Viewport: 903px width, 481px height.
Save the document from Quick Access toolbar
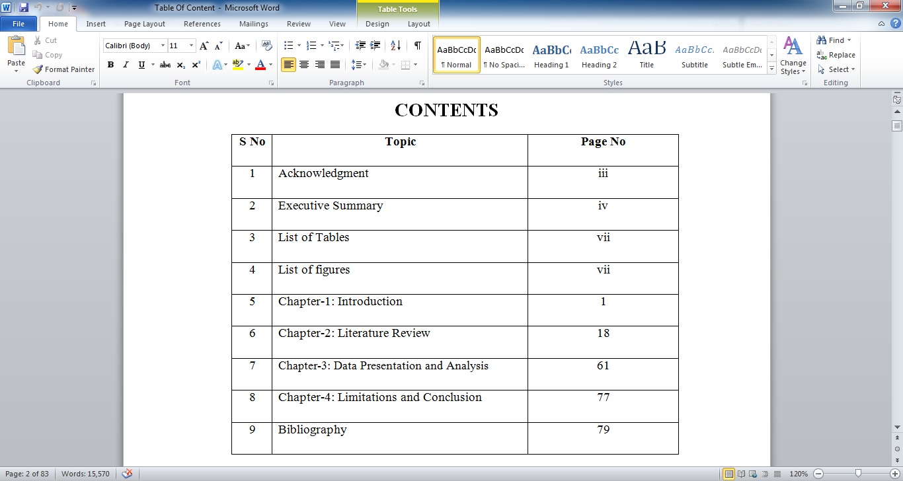(24, 7)
